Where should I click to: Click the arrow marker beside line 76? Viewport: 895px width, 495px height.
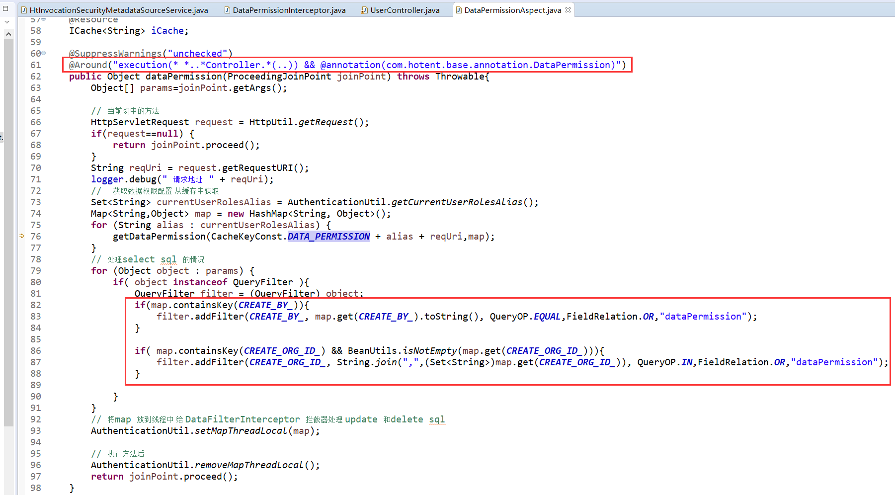click(22, 236)
